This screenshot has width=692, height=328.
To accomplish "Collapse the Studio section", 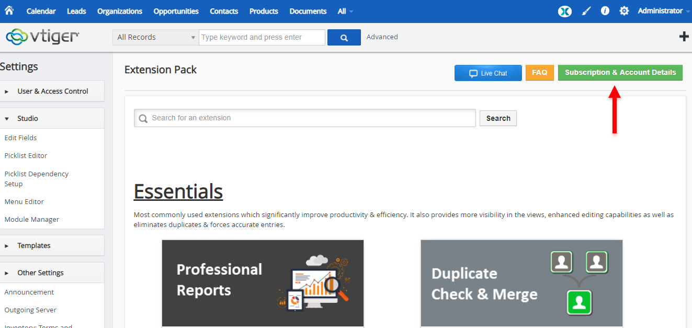I will point(52,118).
